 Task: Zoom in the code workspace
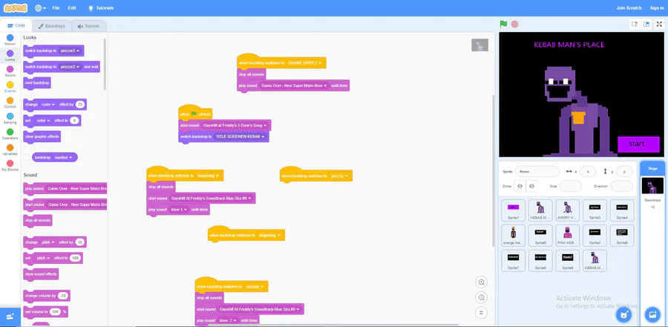[x=482, y=282]
